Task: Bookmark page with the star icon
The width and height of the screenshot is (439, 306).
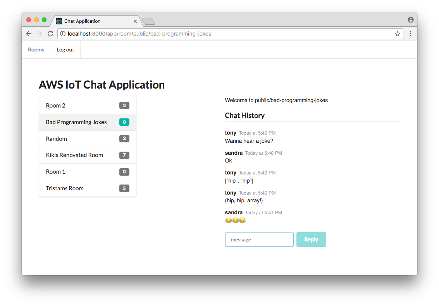Action: (x=397, y=34)
